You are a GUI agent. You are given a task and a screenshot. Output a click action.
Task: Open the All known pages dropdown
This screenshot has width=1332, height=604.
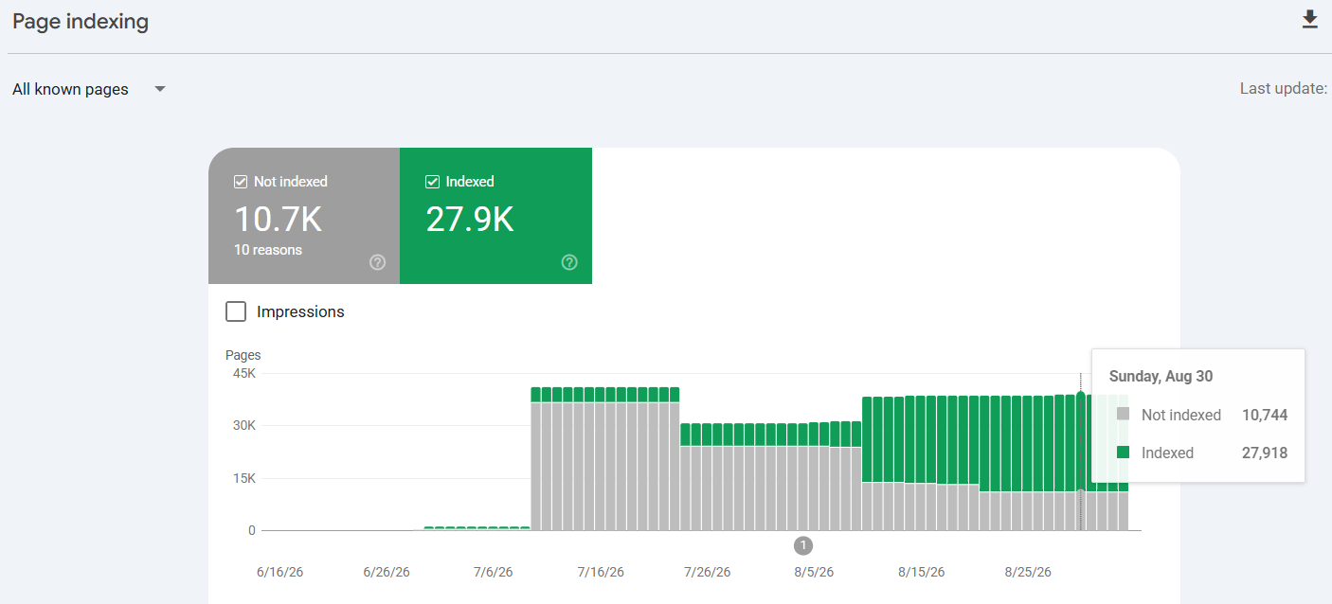(x=89, y=89)
